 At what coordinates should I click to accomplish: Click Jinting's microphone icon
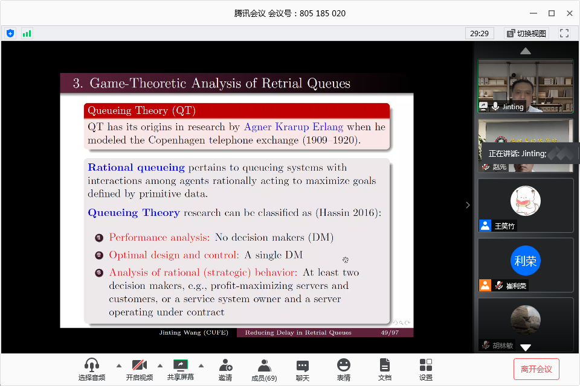(495, 106)
